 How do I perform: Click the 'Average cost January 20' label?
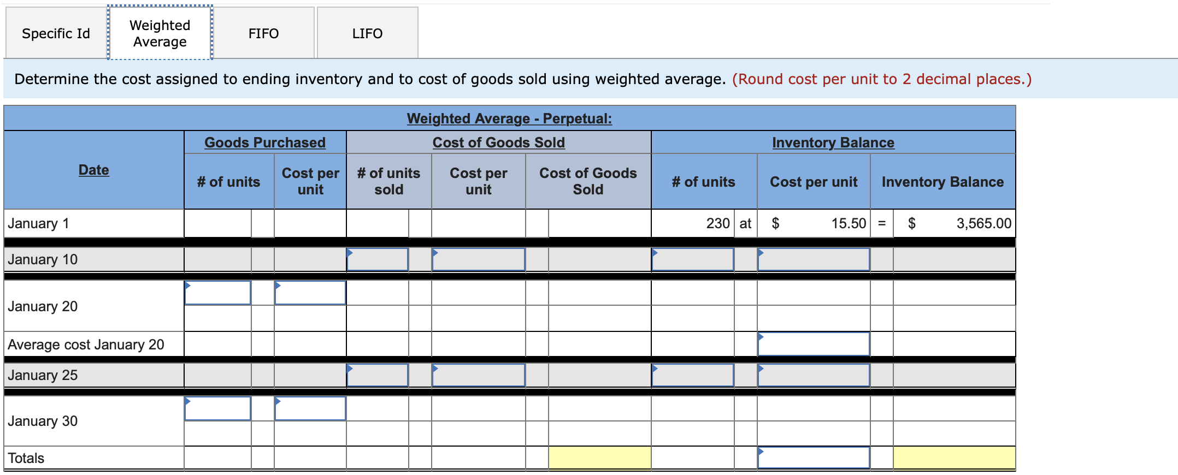(x=86, y=345)
